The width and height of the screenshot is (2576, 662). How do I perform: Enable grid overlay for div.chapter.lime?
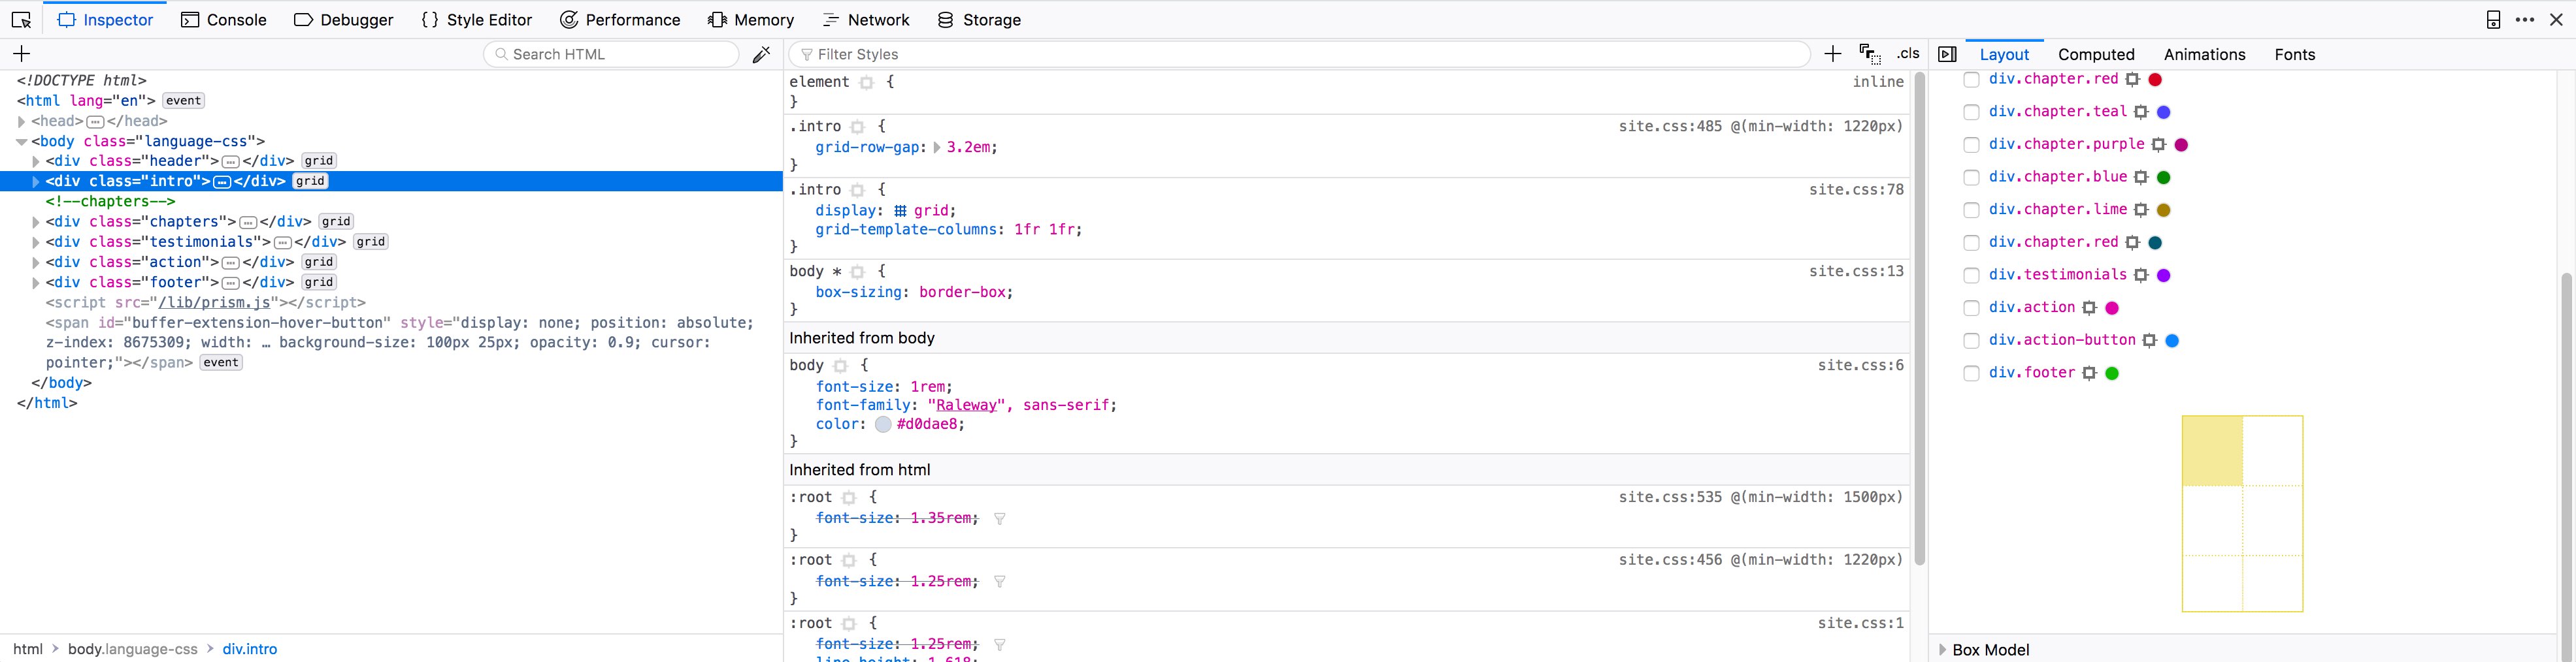point(1971,211)
